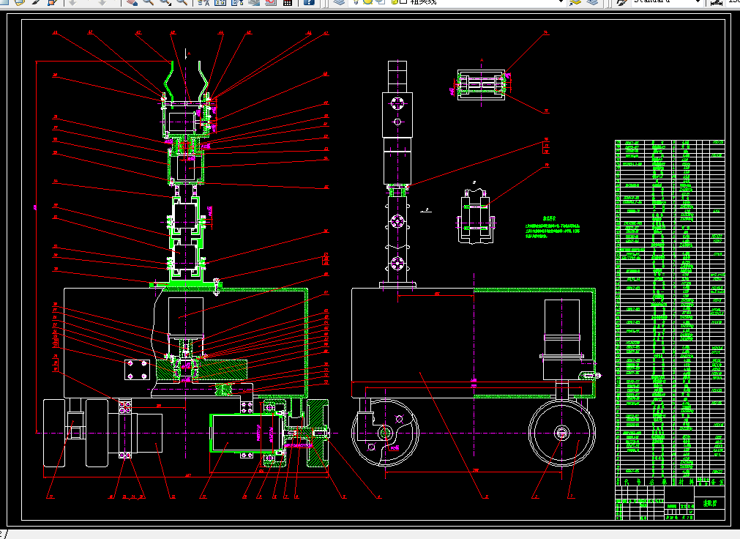740x539 pixels.
Task: Open the Properties palette icon
Action: point(203,2)
